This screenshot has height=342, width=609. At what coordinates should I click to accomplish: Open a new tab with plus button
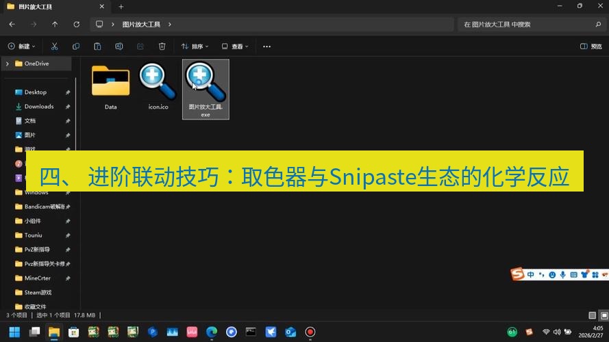121,7
